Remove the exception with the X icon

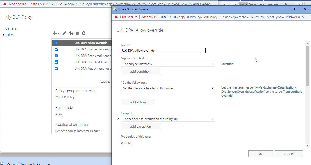118,119
